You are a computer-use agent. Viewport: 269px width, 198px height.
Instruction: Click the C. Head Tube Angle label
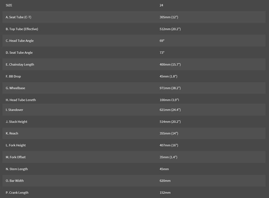coord(20,41)
